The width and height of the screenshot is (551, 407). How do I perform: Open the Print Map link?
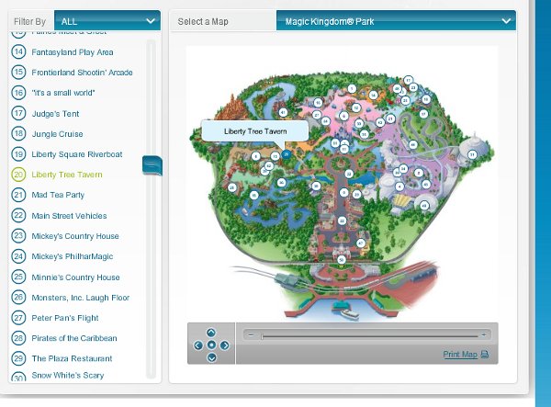460,354
